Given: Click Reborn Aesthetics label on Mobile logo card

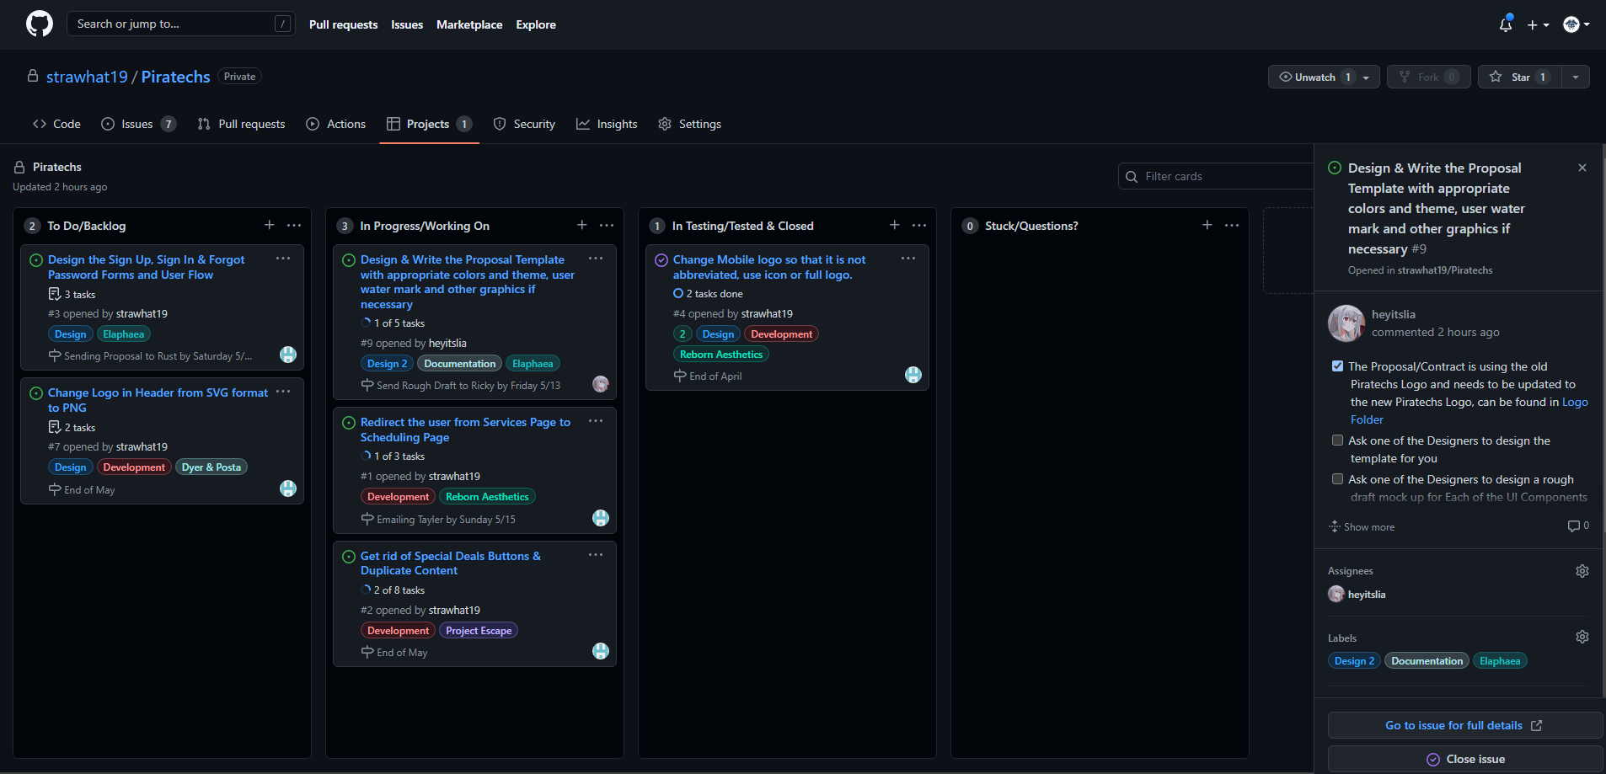Looking at the screenshot, I should tap(721, 355).
